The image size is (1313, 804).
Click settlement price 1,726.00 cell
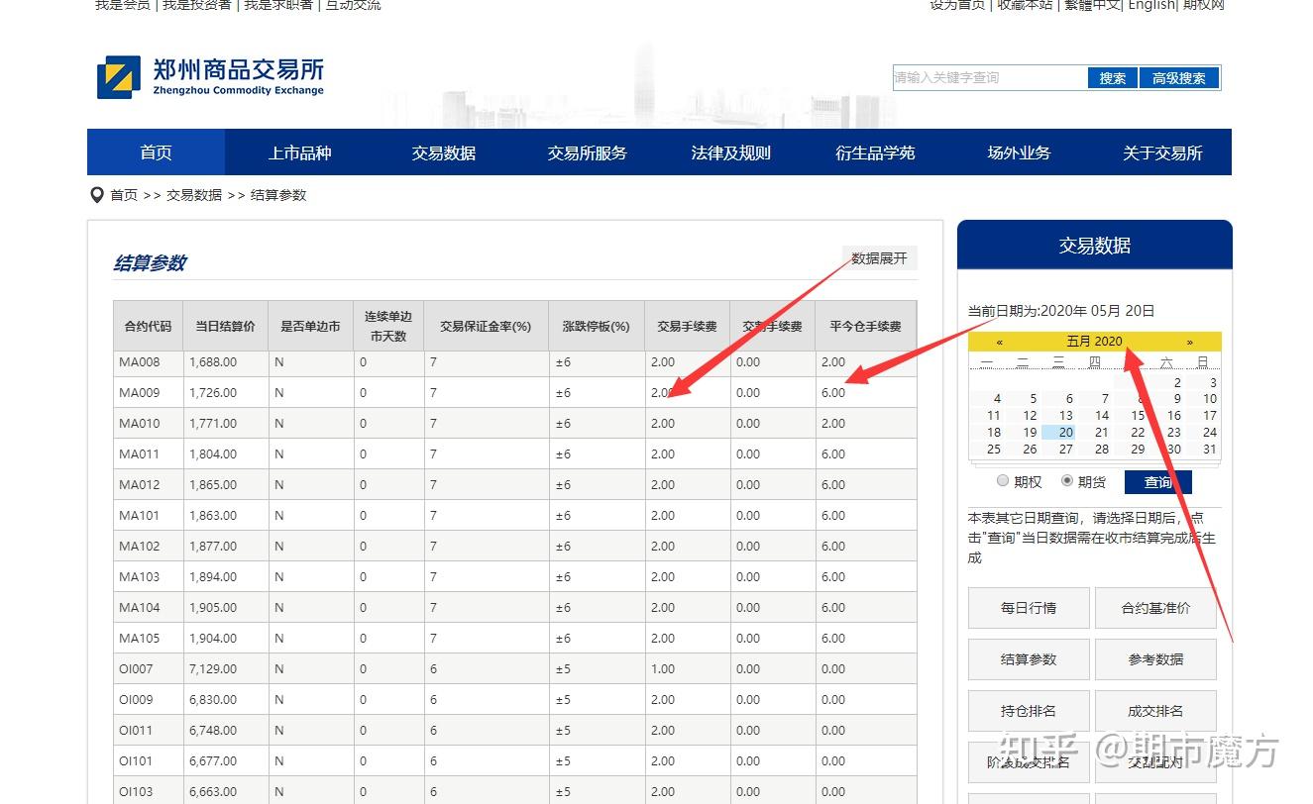click(226, 393)
